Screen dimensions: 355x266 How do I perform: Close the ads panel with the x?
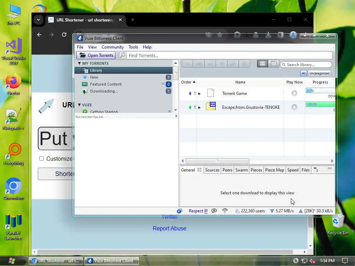(176, 116)
